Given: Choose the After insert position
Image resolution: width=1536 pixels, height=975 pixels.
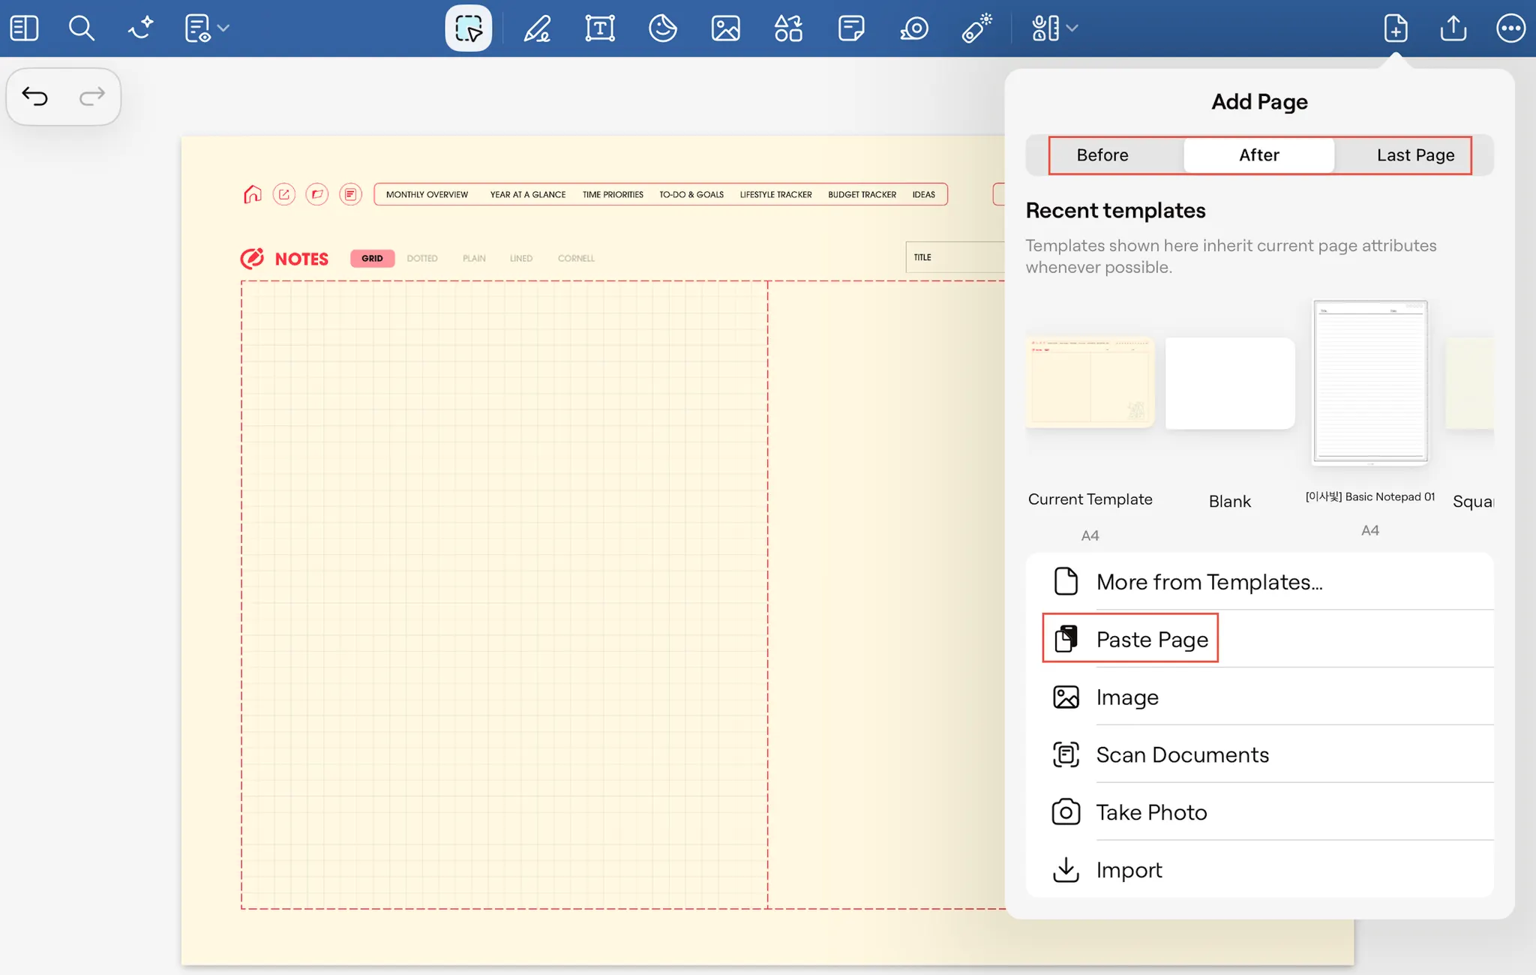Looking at the screenshot, I should [1258, 155].
